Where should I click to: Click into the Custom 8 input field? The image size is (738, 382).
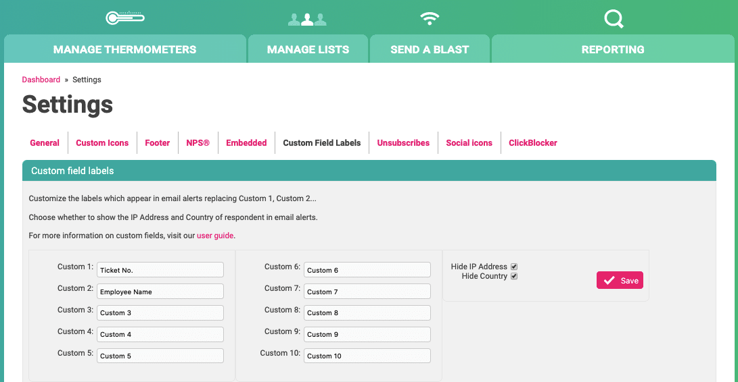(367, 313)
